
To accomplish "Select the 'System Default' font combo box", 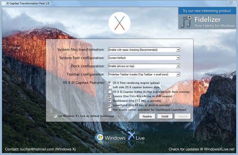I will (144, 58).
